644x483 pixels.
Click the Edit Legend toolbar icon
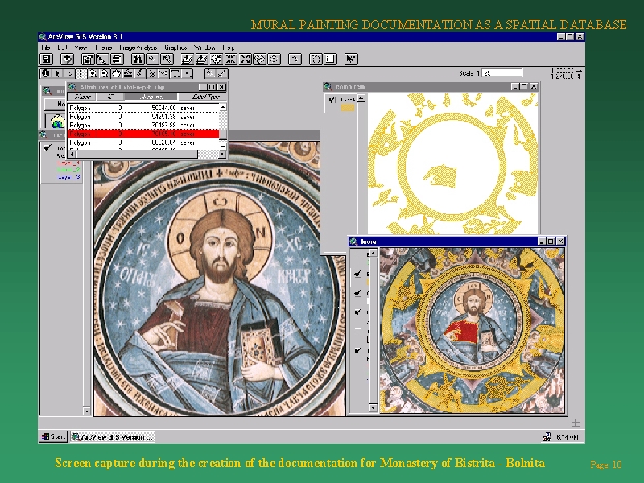point(102,60)
